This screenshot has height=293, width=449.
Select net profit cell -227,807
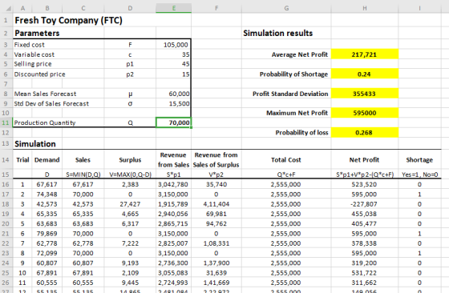(364, 204)
